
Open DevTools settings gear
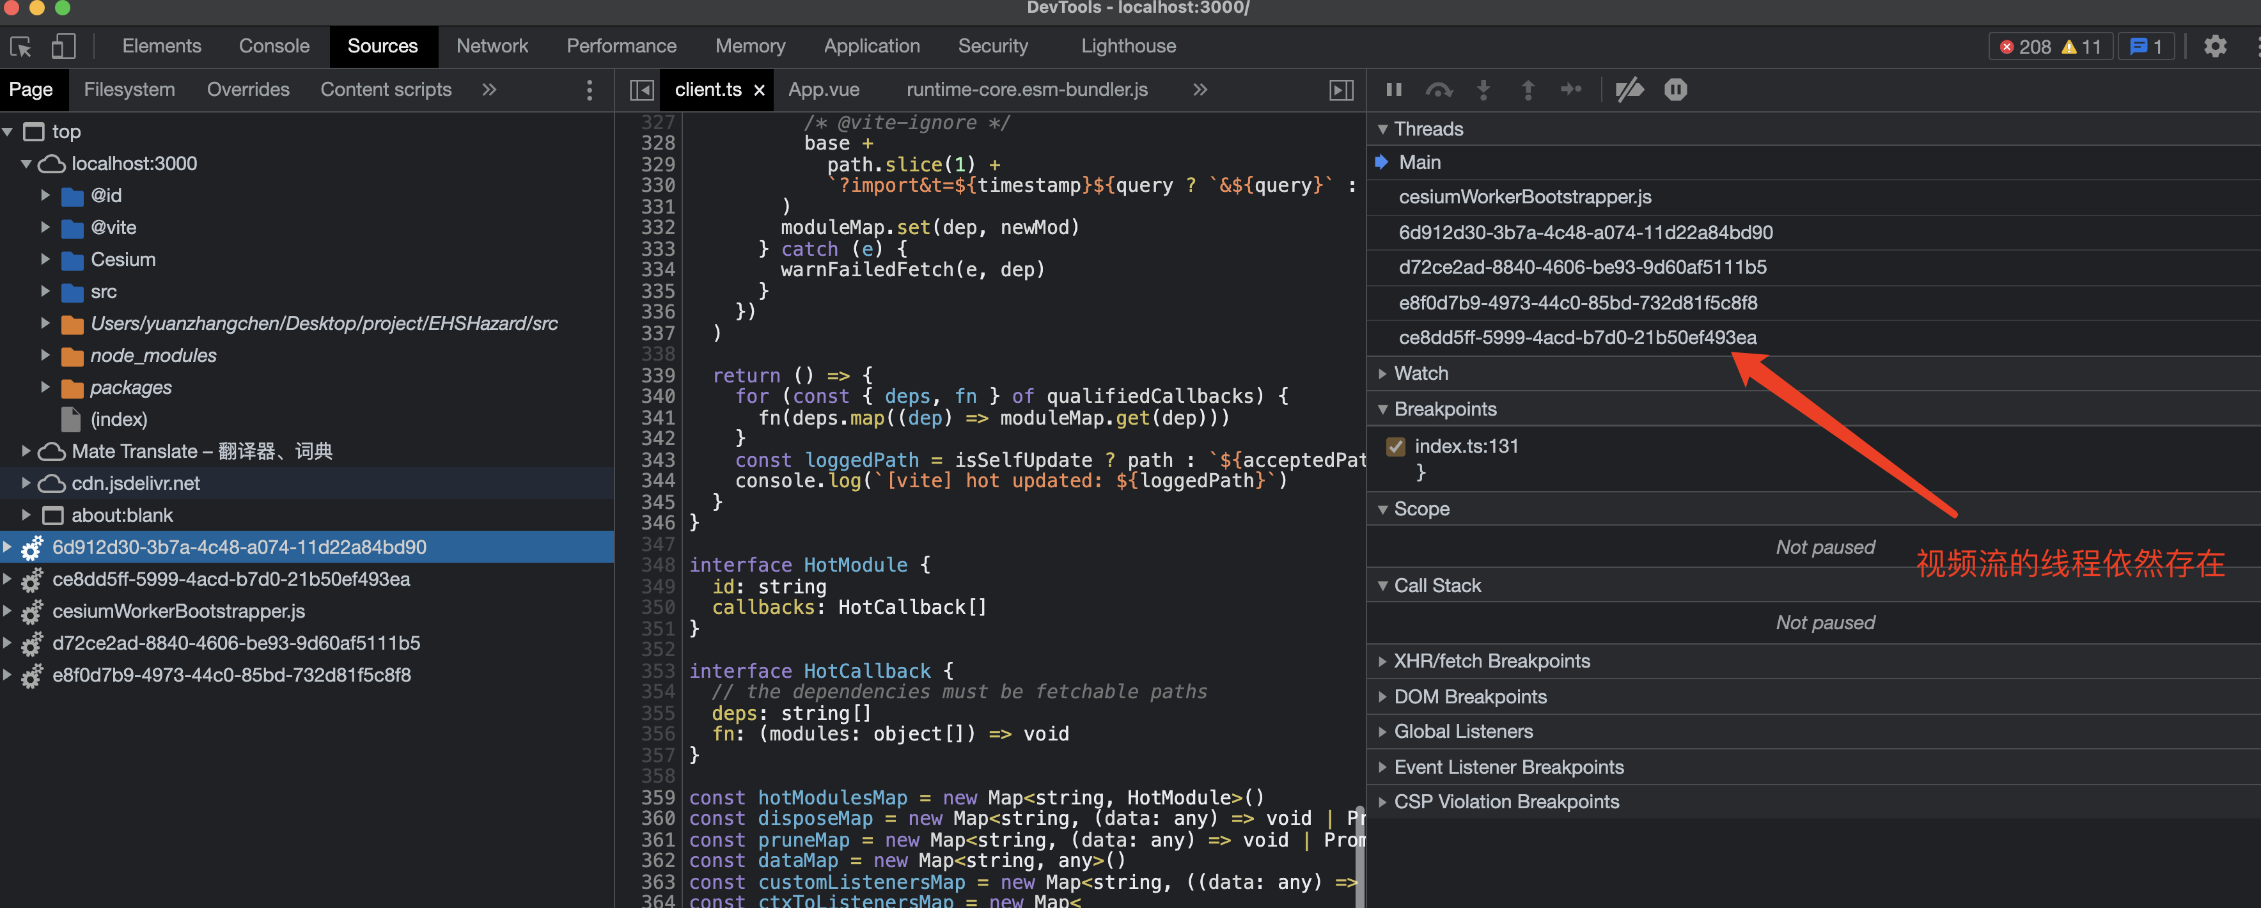[2214, 47]
